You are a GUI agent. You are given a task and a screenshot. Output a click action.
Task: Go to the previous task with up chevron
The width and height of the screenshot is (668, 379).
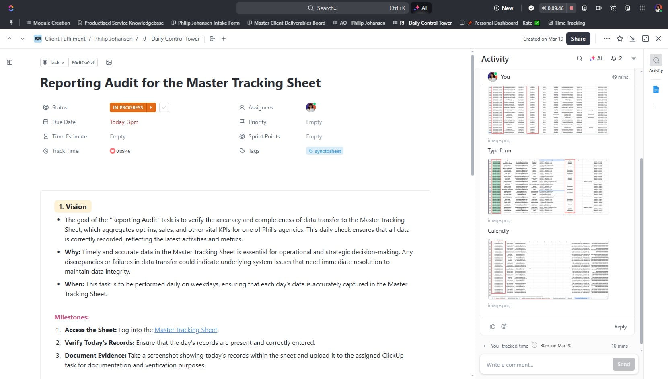[x=10, y=39]
